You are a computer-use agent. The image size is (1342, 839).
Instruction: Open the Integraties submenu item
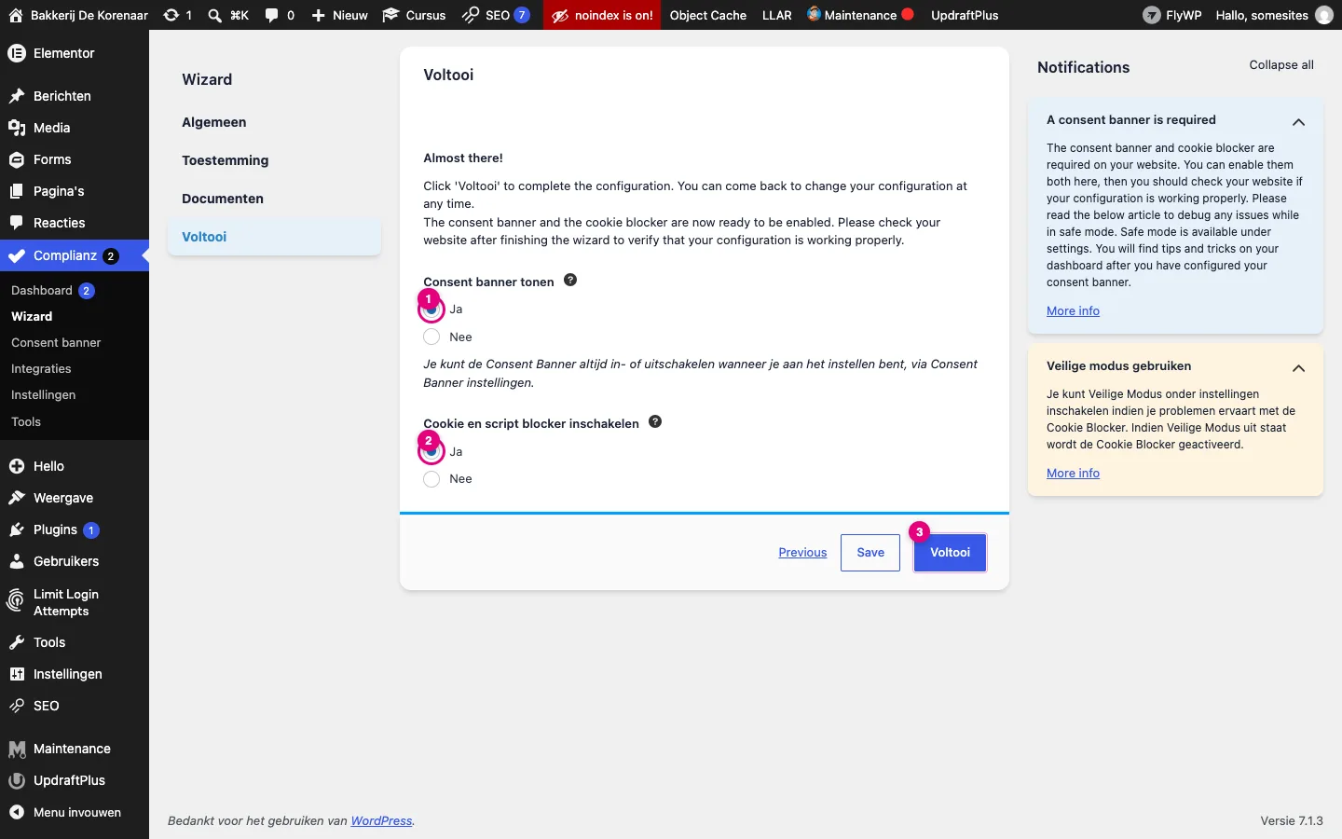pyautogui.click(x=41, y=368)
